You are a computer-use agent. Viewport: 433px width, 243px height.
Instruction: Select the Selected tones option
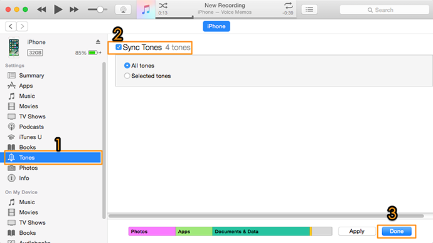pyautogui.click(x=127, y=76)
